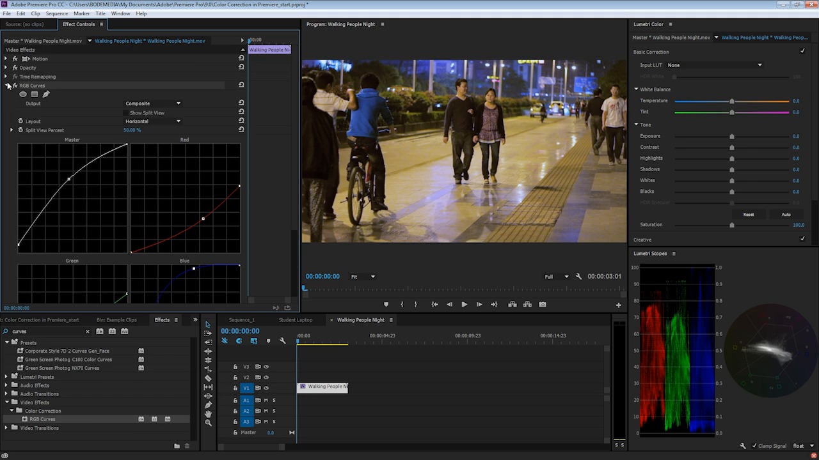Click Mark In bracket button

pos(402,305)
